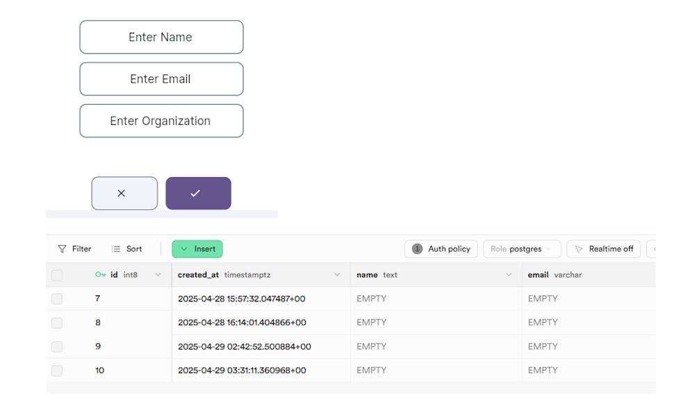Click the EMPTY email cell in row 8
Image resolution: width=695 pixels, height=412 pixels.
[x=589, y=322]
